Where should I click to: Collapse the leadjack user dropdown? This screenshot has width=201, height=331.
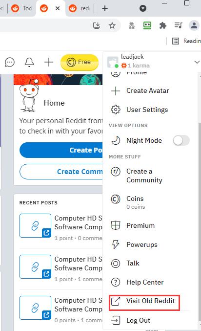coord(197,62)
